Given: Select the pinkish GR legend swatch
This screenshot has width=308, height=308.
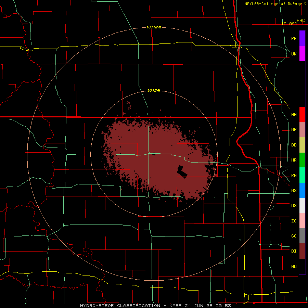Looking at the screenshot, I should 302,130.
